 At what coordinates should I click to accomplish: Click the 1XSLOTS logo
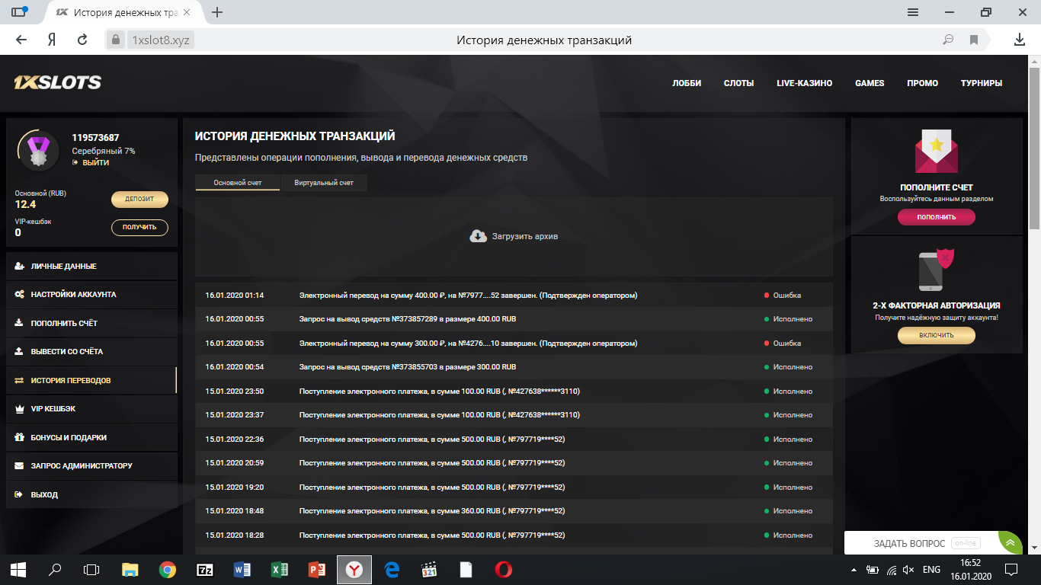[57, 83]
